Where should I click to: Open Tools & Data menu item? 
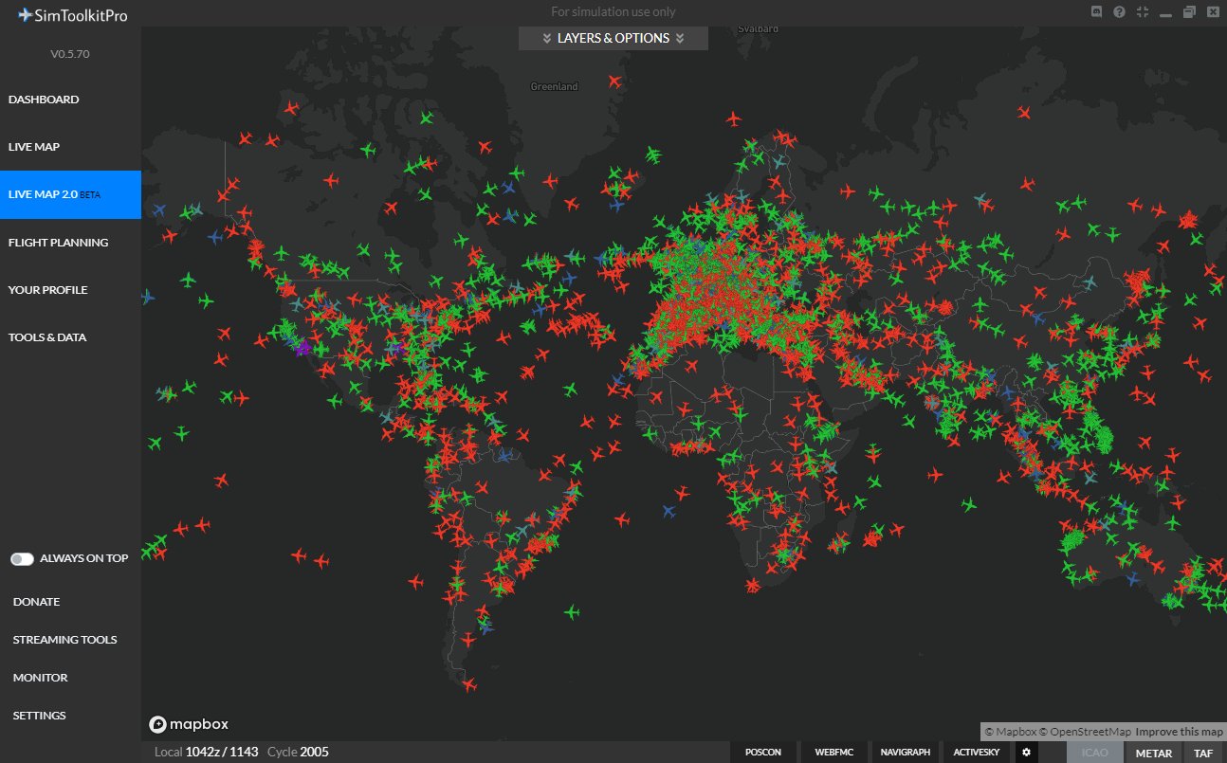(x=47, y=337)
